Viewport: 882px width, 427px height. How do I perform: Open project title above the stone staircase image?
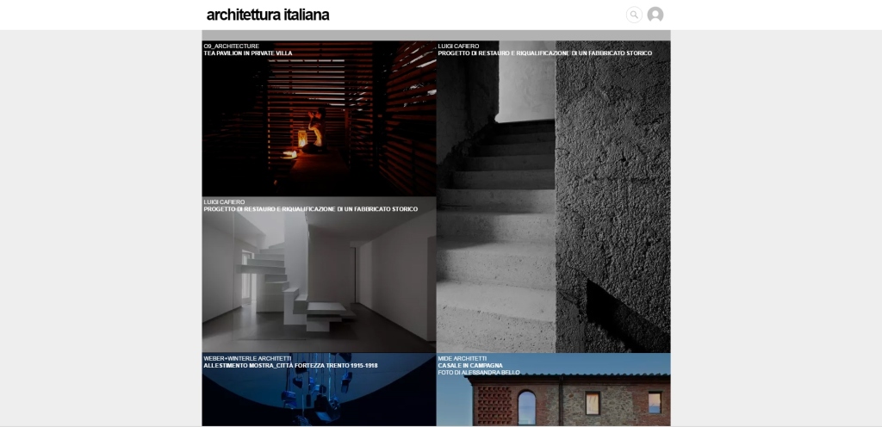coord(544,53)
